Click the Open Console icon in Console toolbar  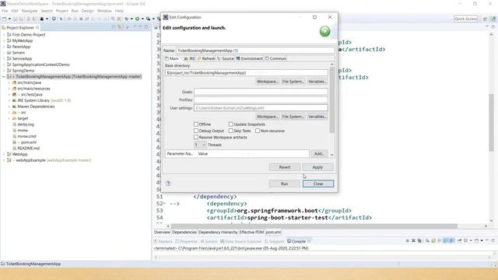click(x=476, y=240)
